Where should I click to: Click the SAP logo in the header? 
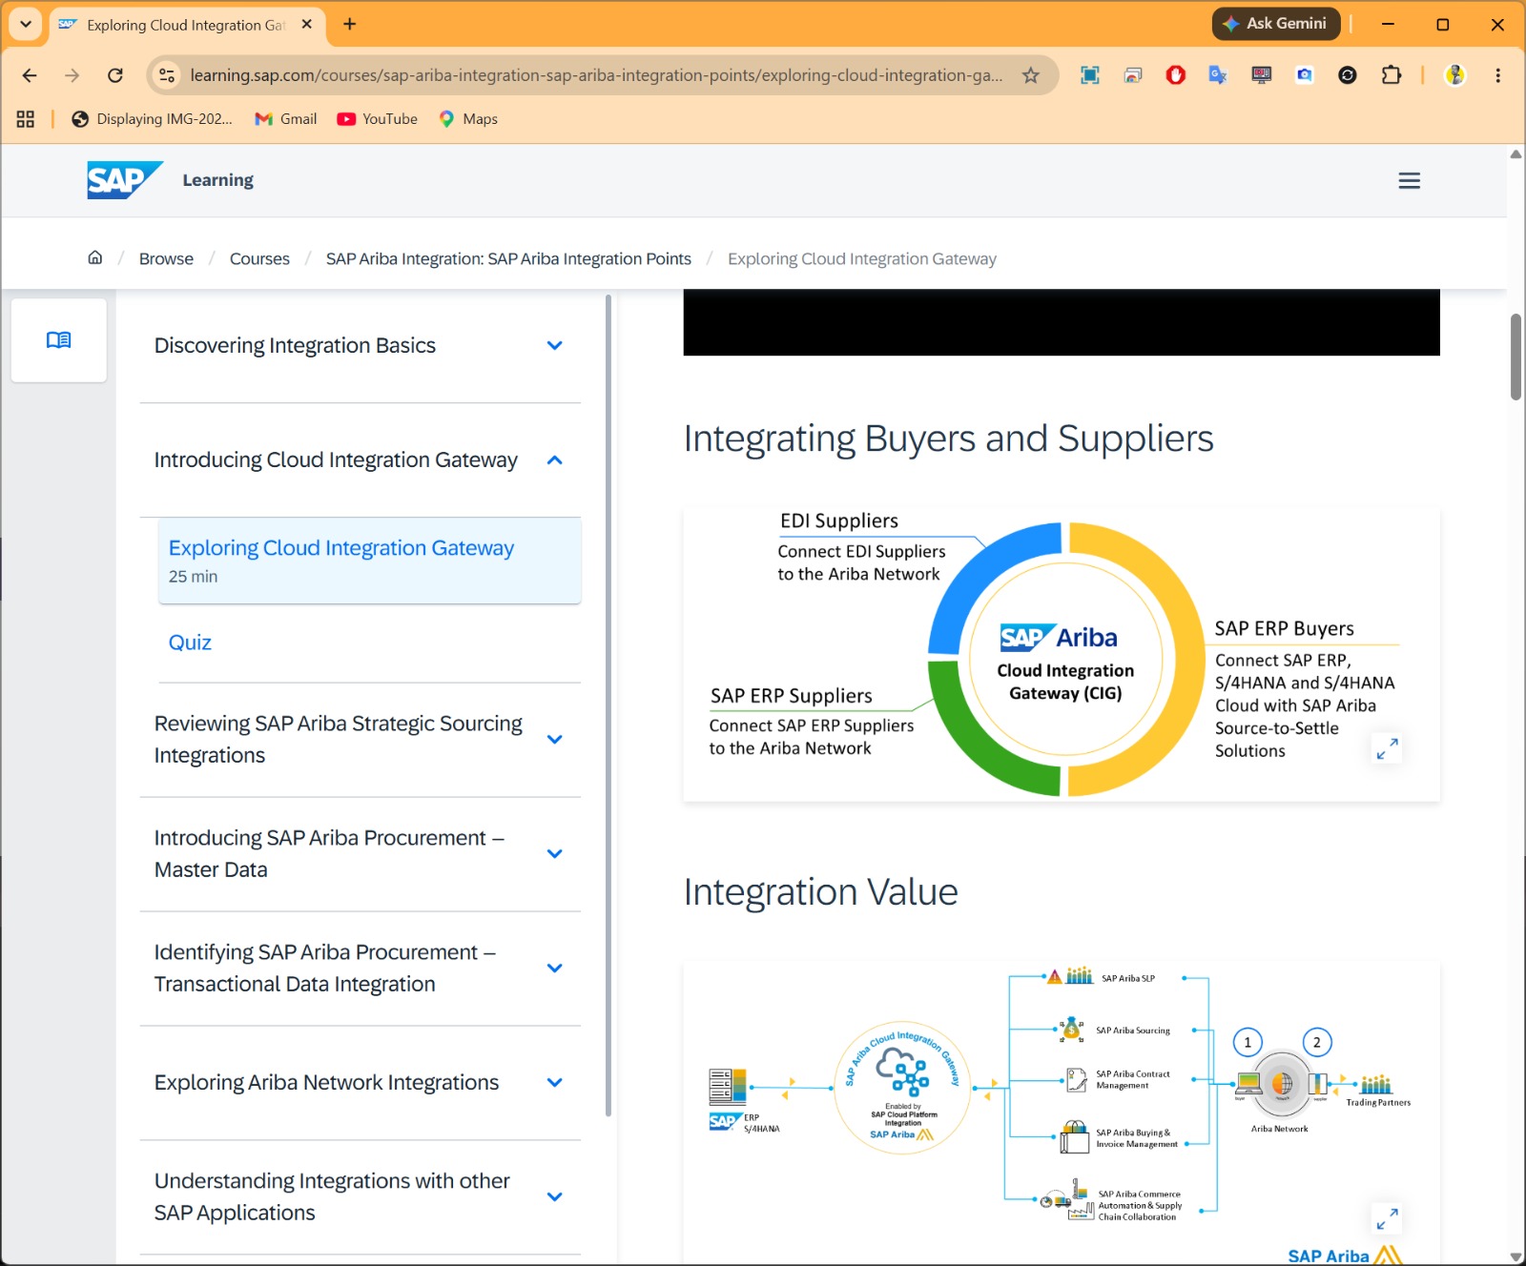124,180
